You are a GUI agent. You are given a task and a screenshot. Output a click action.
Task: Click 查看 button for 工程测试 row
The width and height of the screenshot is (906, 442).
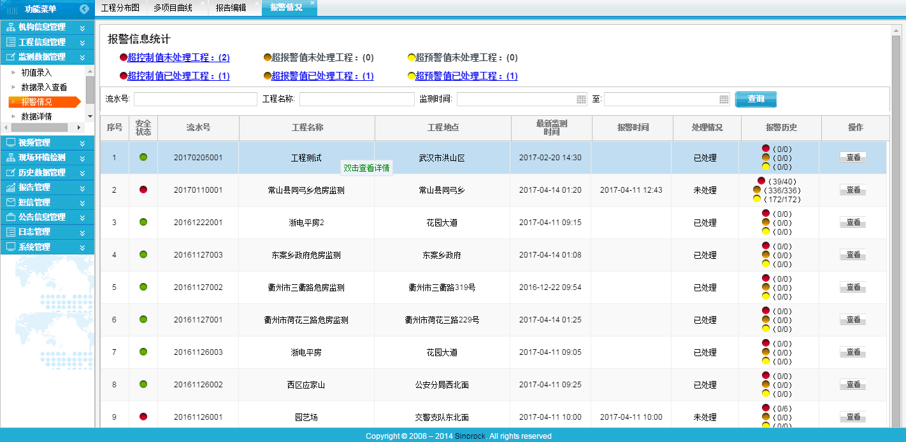[853, 158]
